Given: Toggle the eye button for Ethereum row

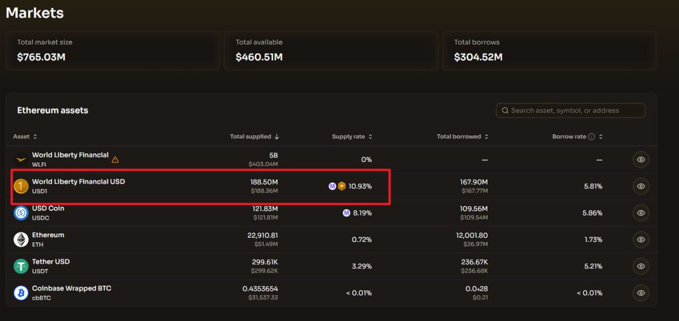Looking at the screenshot, I should [x=641, y=239].
